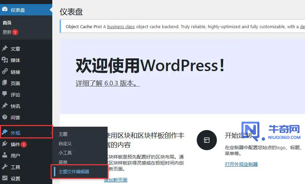Click the plug icon beside 插件
Viewport: 305px width, 184px height.
click(5, 144)
